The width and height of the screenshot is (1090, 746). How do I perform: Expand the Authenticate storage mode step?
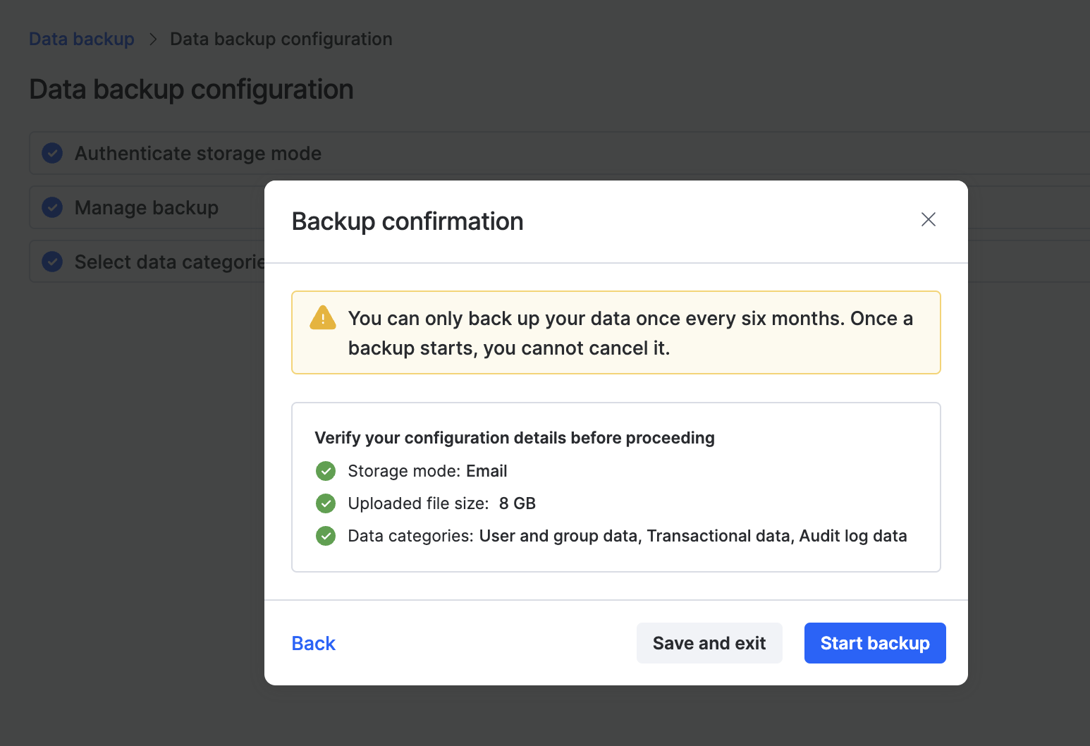559,153
